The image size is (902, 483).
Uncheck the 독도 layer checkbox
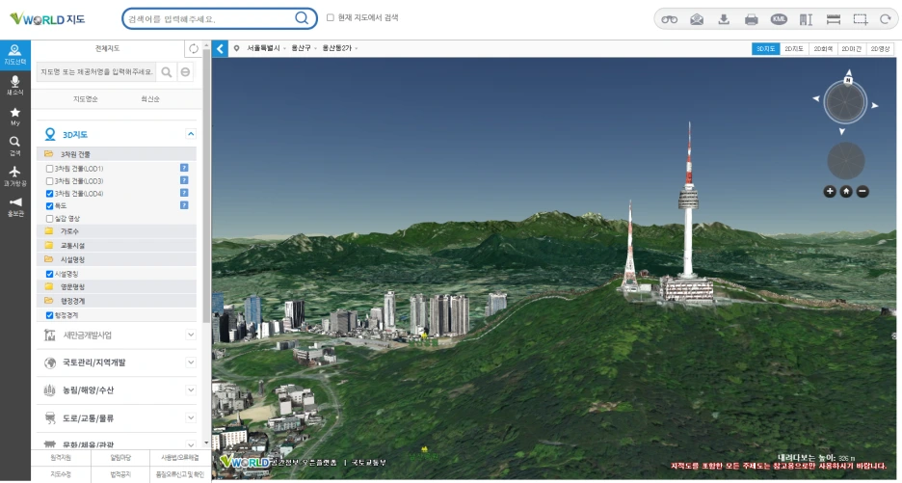[49, 206]
